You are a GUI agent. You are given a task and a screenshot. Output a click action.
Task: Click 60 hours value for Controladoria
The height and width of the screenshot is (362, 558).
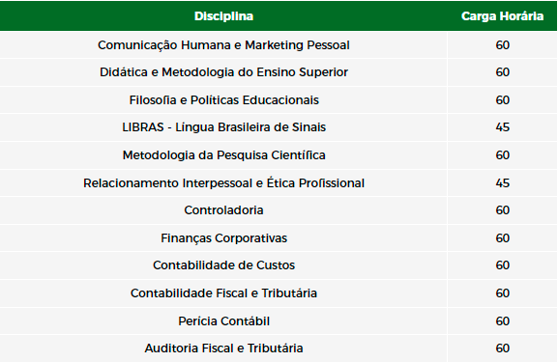click(503, 210)
